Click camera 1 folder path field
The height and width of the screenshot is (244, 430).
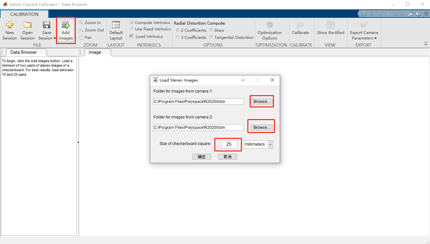click(198, 102)
